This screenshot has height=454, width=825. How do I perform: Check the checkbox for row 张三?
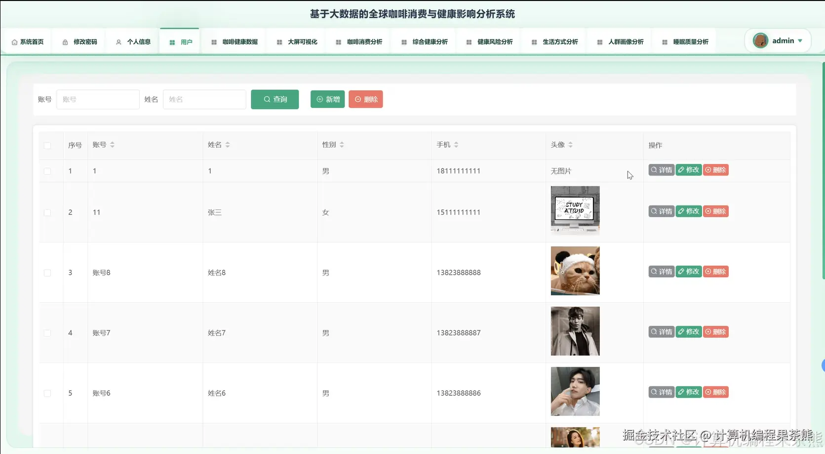click(x=47, y=212)
